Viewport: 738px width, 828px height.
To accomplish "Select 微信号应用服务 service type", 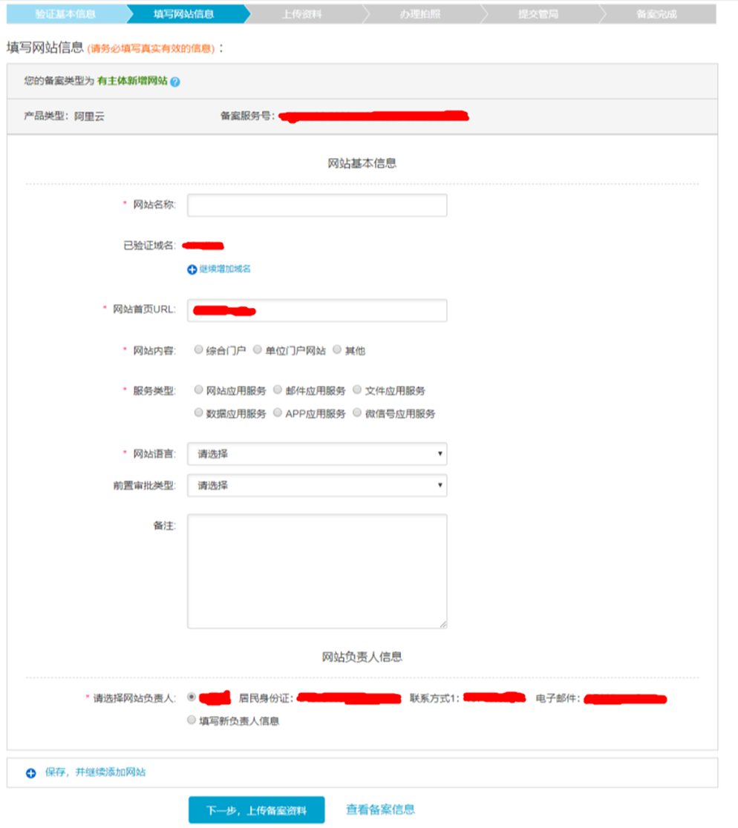I will tap(357, 413).
